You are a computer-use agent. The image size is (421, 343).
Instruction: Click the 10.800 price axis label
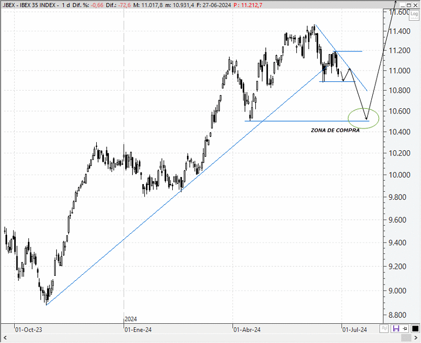coord(400,90)
